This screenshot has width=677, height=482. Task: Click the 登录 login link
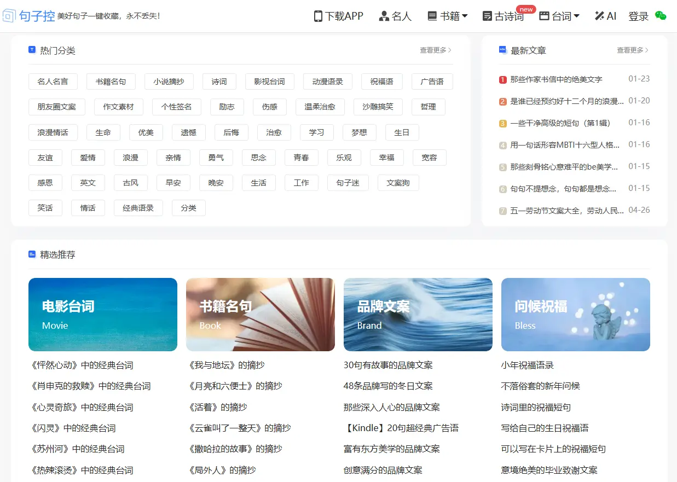[638, 16]
